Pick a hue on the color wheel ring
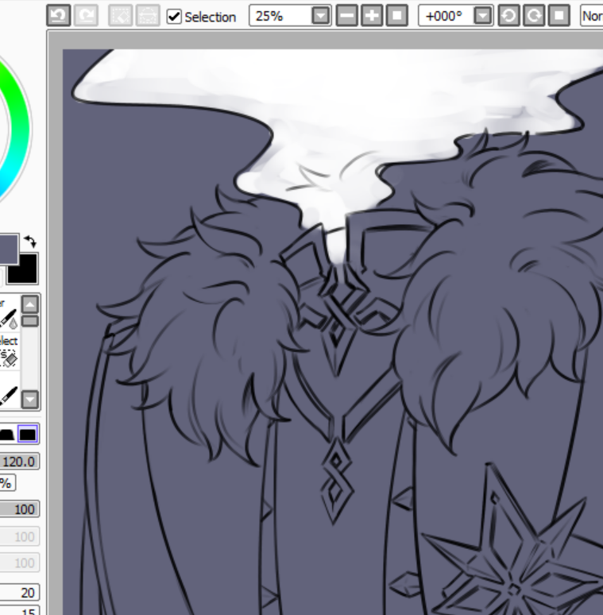Screen dimensions: 603x615 [17, 130]
